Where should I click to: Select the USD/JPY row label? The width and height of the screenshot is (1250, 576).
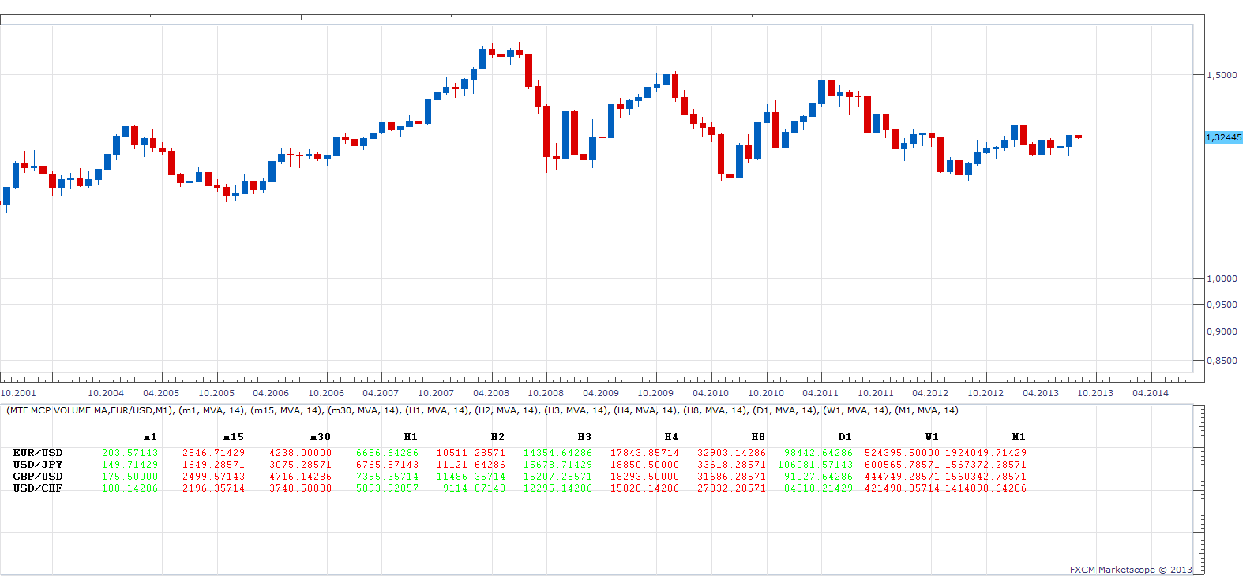(x=38, y=465)
